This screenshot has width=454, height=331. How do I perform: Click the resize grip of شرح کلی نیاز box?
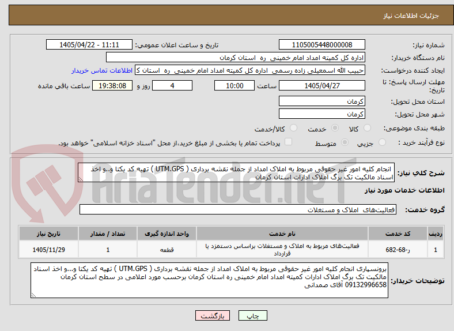tap(81, 179)
